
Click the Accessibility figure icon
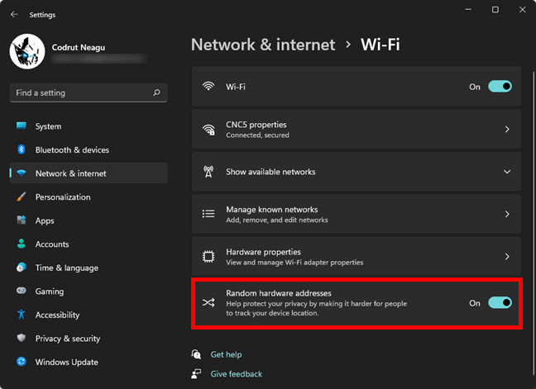22,315
